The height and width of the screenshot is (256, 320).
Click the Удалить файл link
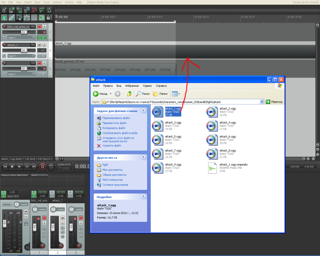point(111,146)
